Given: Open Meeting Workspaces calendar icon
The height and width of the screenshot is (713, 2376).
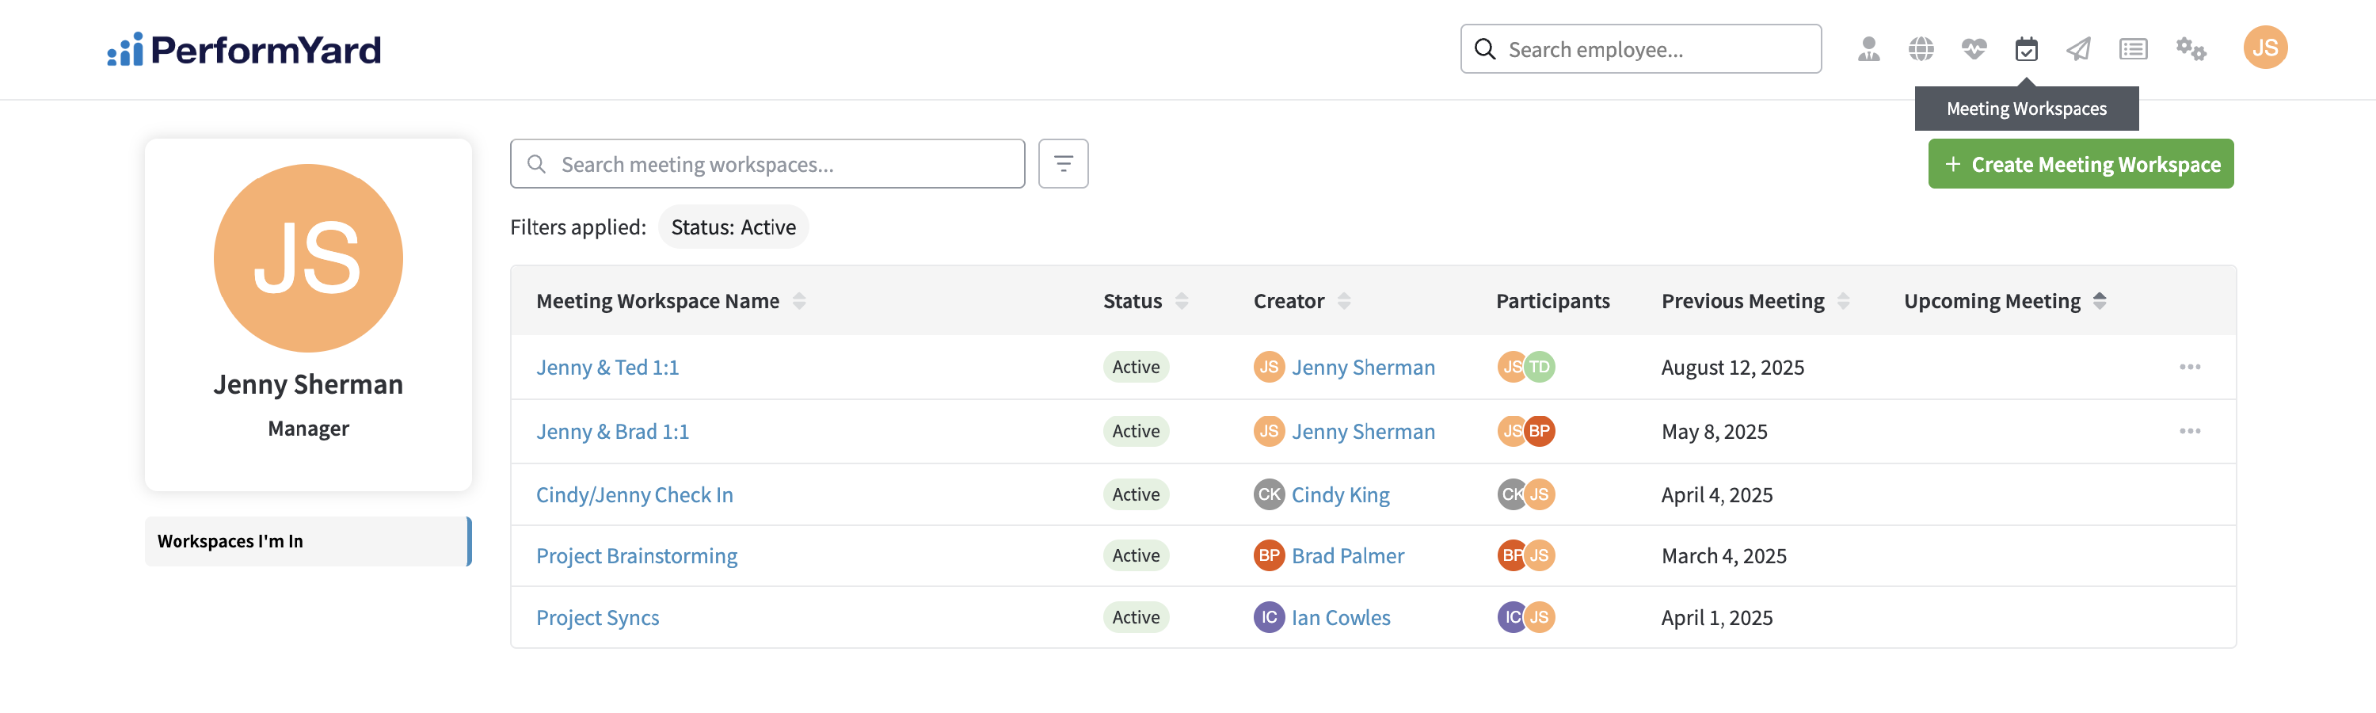Looking at the screenshot, I should 2027,49.
